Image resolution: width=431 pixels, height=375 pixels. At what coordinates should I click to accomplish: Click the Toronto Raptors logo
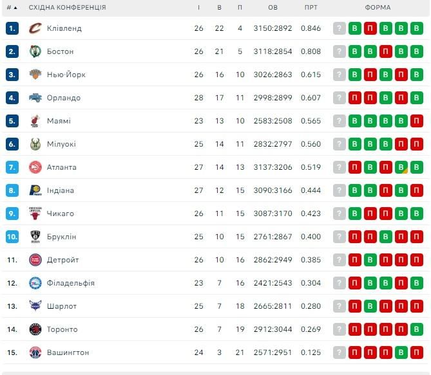tap(35, 329)
